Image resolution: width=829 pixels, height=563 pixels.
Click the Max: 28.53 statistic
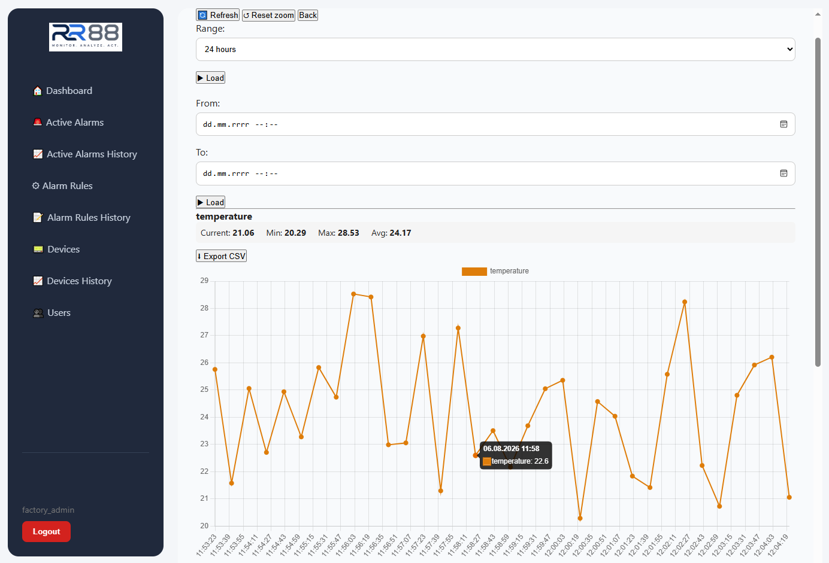tap(338, 233)
